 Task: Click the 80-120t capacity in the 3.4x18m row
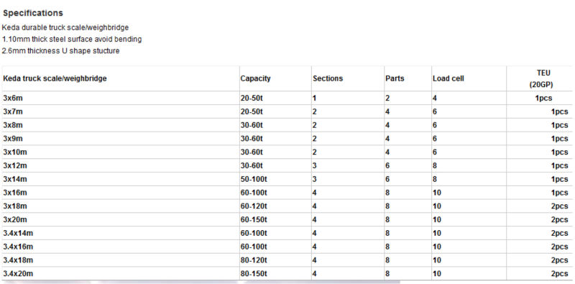click(254, 260)
